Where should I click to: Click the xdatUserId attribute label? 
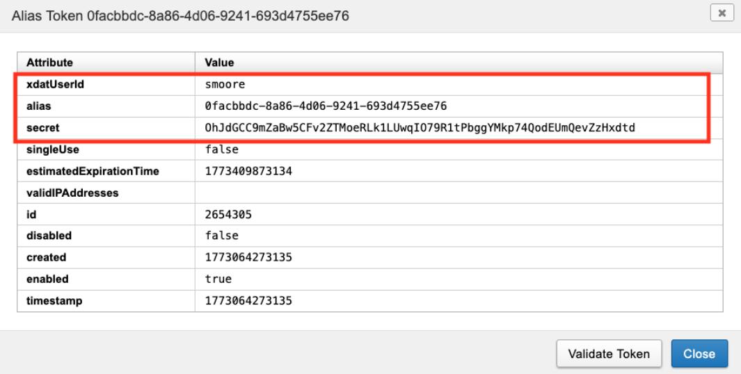(x=55, y=85)
